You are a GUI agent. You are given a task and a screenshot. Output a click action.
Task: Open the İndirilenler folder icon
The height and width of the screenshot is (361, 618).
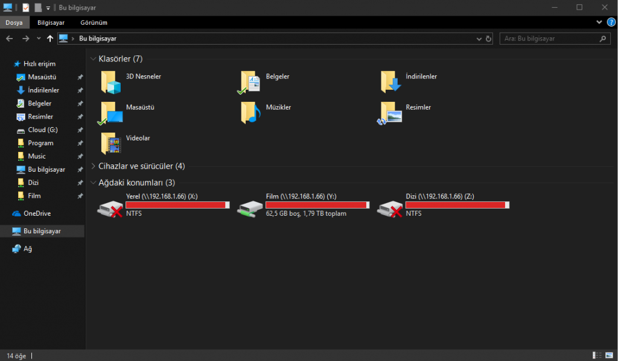click(x=391, y=82)
